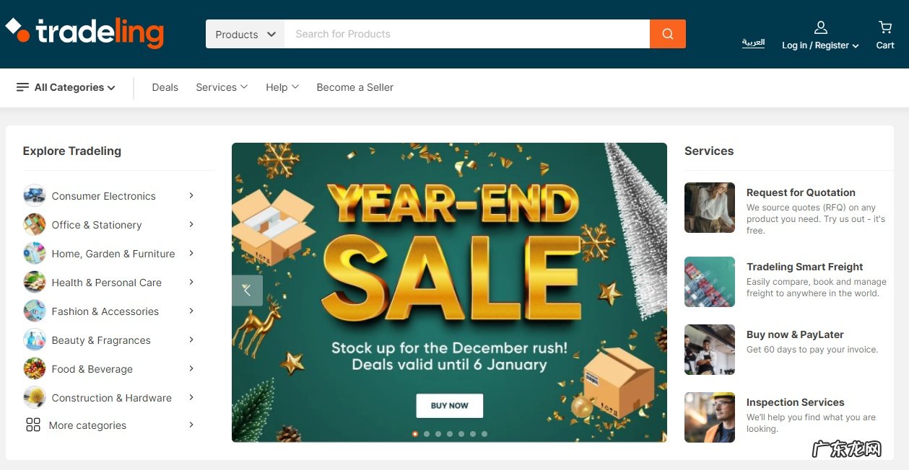
Task: Click the user profile icon above Log in
Action: pyautogui.click(x=821, y=27)
